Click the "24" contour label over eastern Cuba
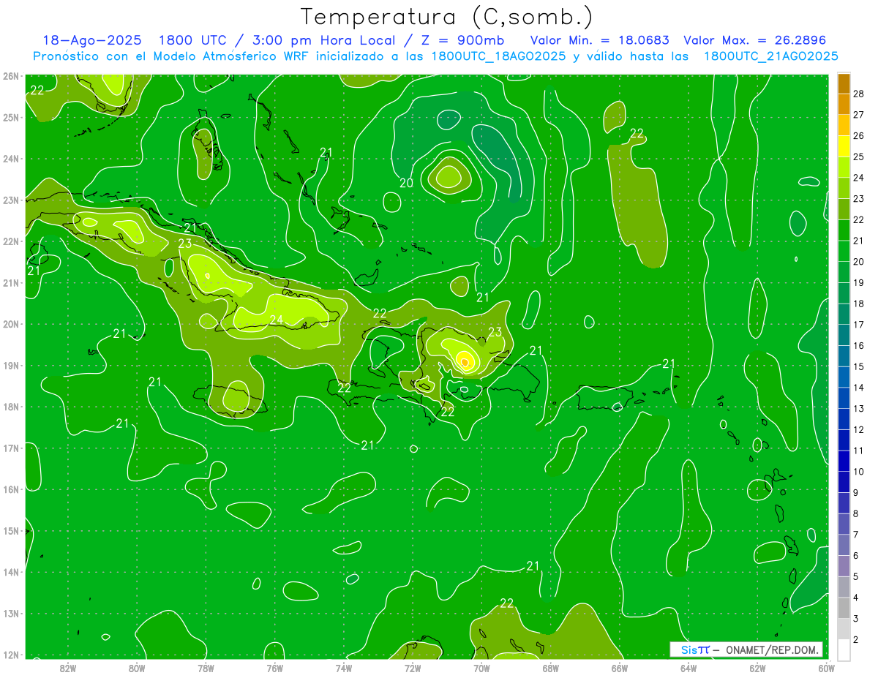Viewport: 878px width, 678px height. [277, 320]
